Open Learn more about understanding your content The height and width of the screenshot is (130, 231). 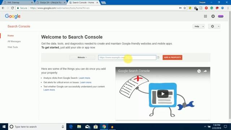pyautogui.click(x=49, y=90)
